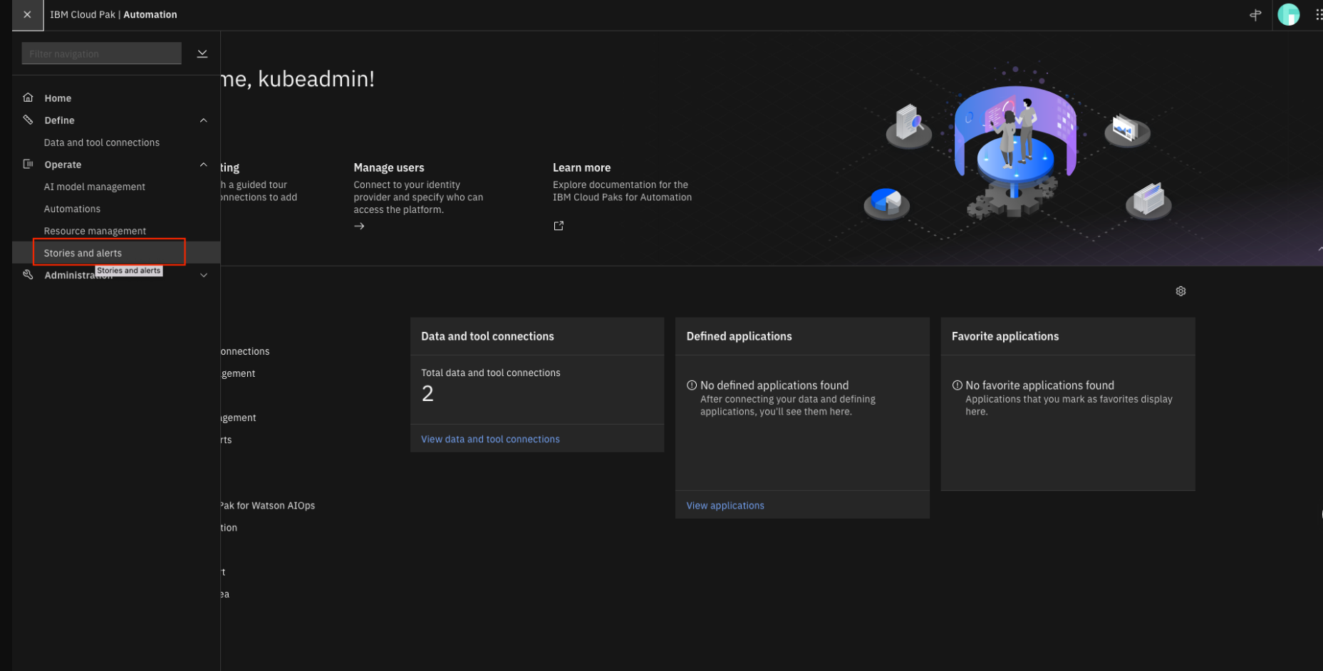Viewport: 1323px width, 671px height.
Task: Open AI model management
Action: (95, 187)
